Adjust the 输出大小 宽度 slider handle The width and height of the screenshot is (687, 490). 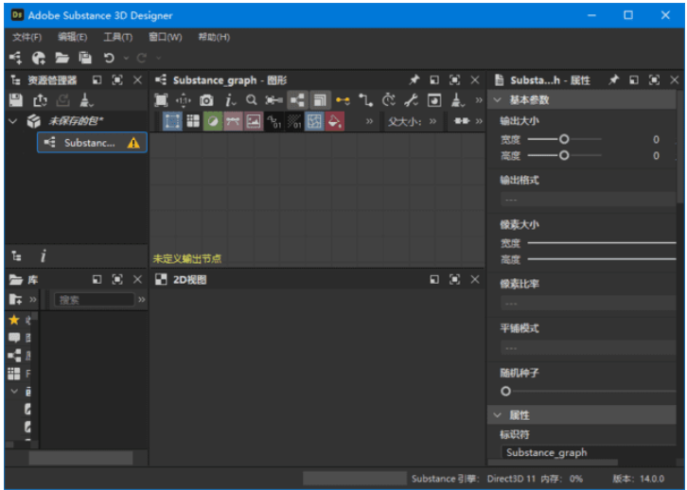point(564,139)
